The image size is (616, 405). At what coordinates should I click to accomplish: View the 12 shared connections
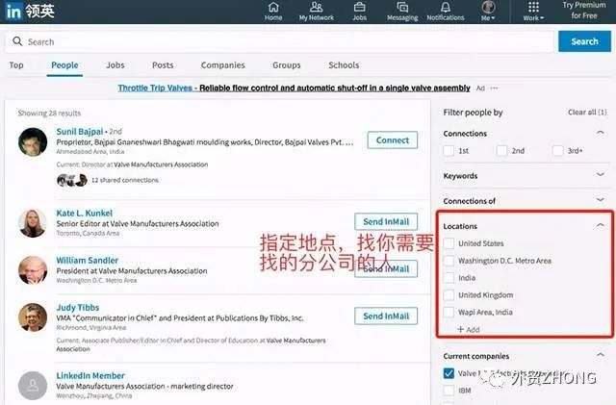[125, 180]
